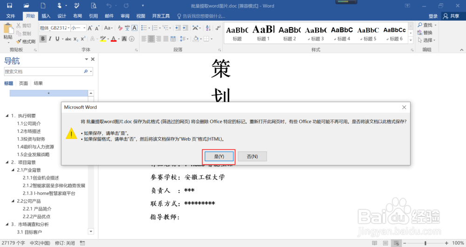Image resolution: width=466 pixels, height=247 pixels.
Task: Open the 审阅 ribbon tab
Action: pos(125,16)
